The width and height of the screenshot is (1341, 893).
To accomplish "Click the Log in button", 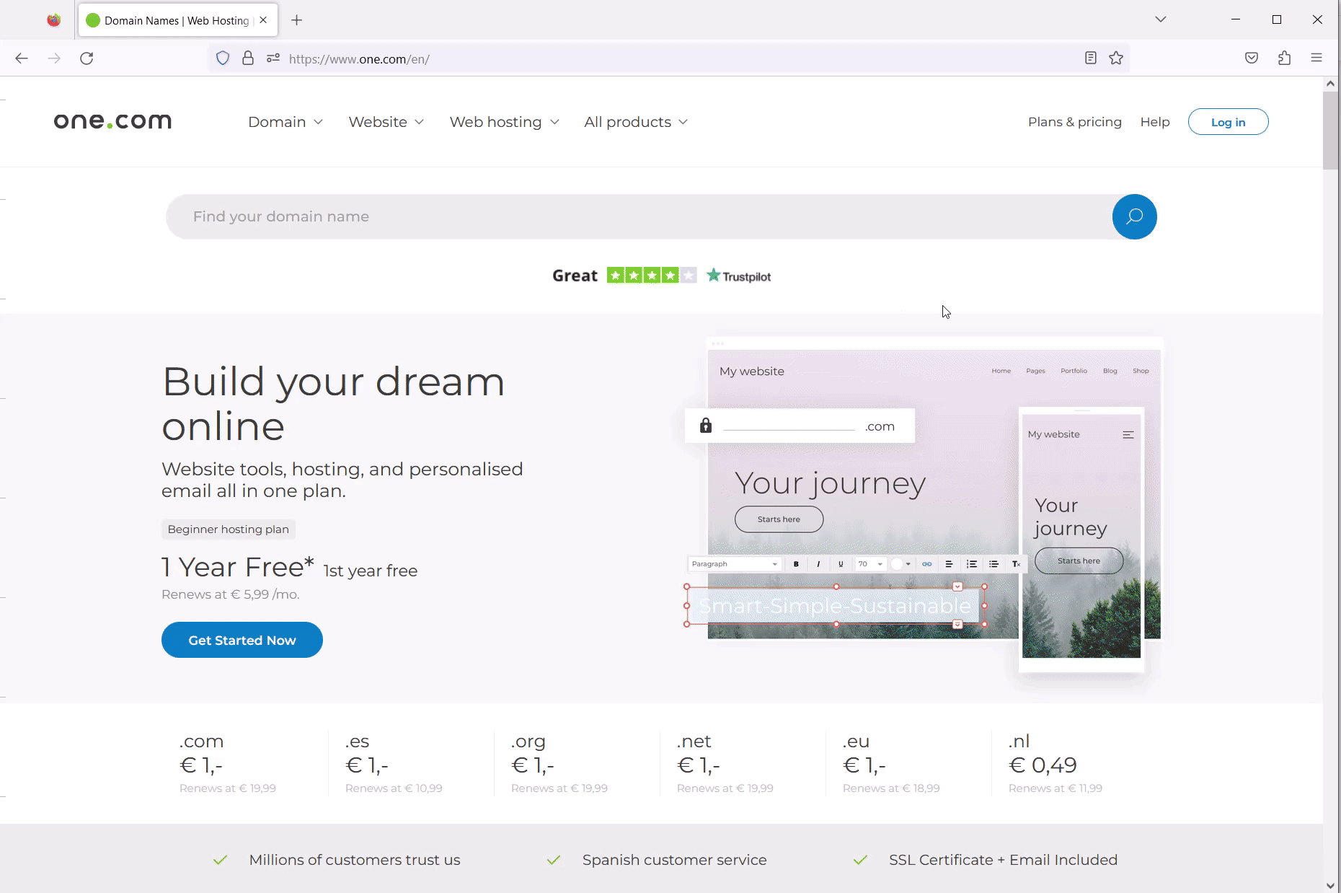I will (x=1228, y=122).
